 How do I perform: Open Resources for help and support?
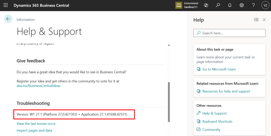226,91
